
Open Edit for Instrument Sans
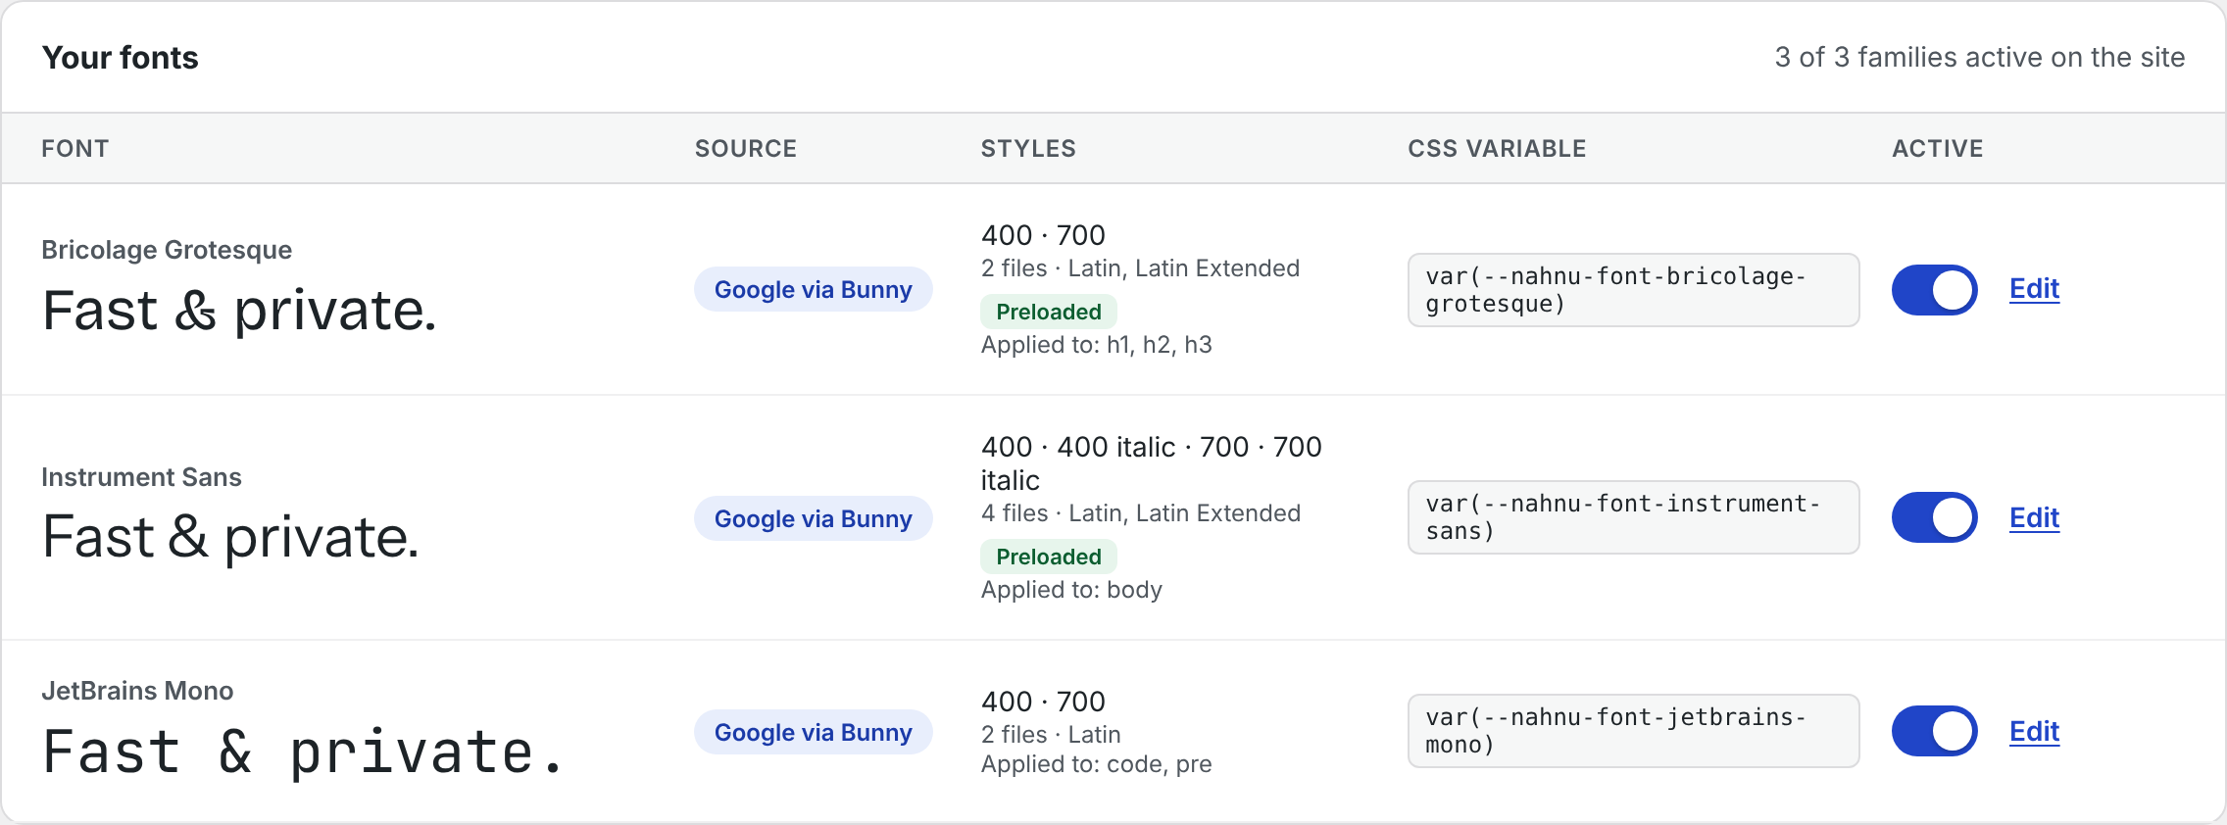click(x=2034, y=518)
